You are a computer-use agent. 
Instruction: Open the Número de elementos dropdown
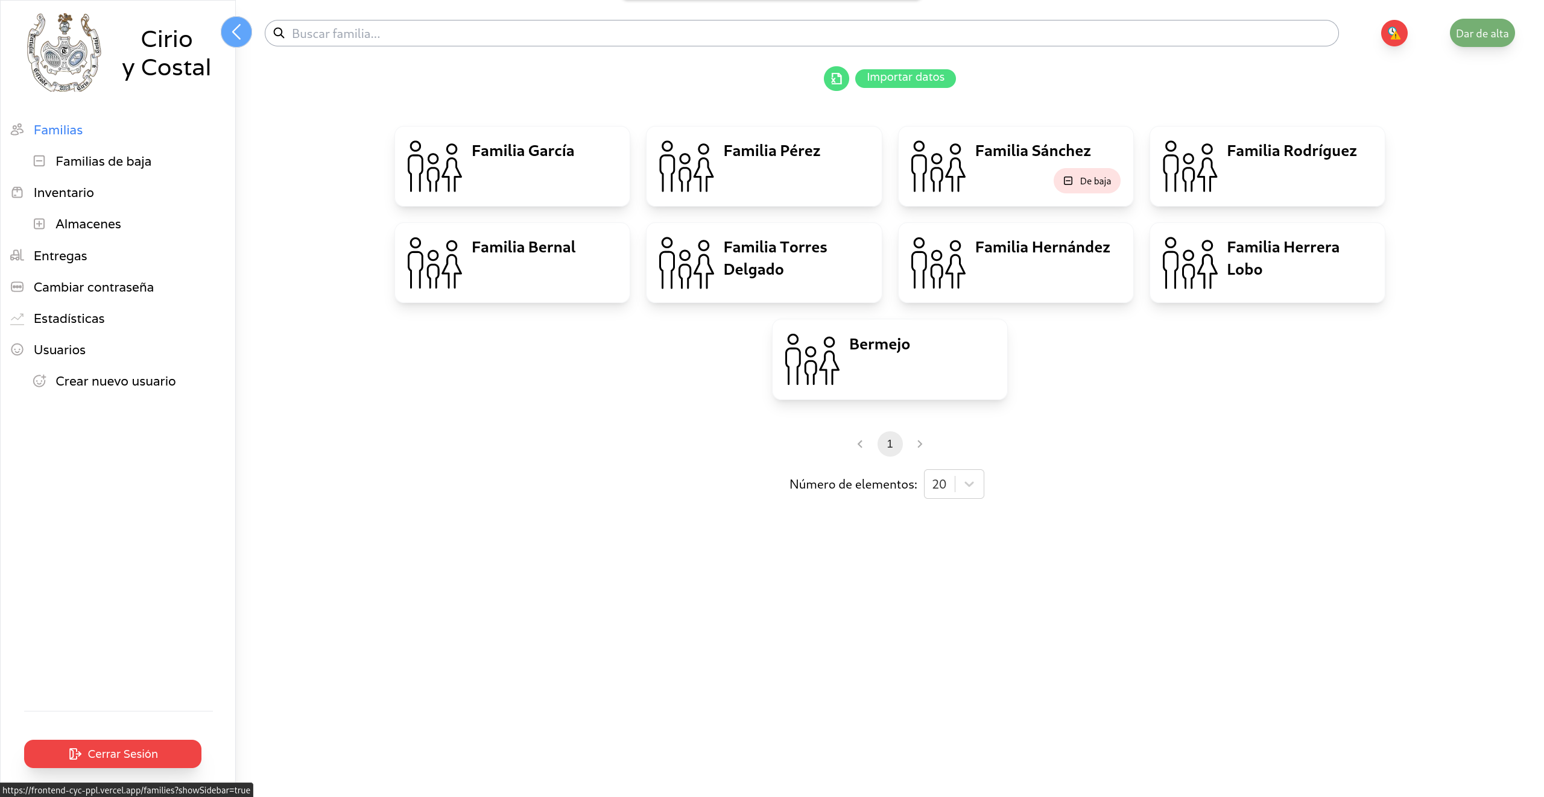tap(954, 484)
